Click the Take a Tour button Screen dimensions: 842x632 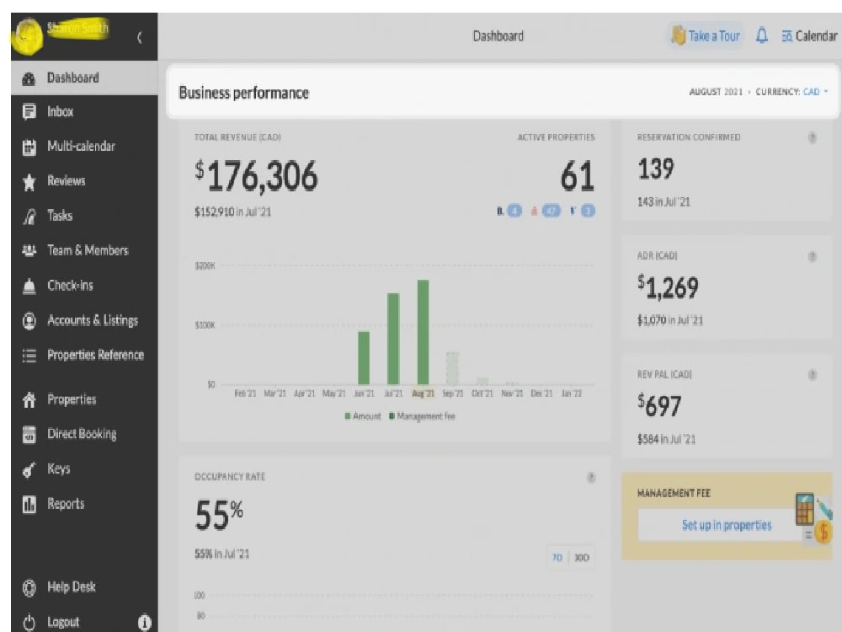(x=706, y=36)
